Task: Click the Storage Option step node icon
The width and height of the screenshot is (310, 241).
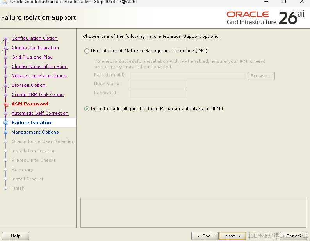Action: point(6,86)
